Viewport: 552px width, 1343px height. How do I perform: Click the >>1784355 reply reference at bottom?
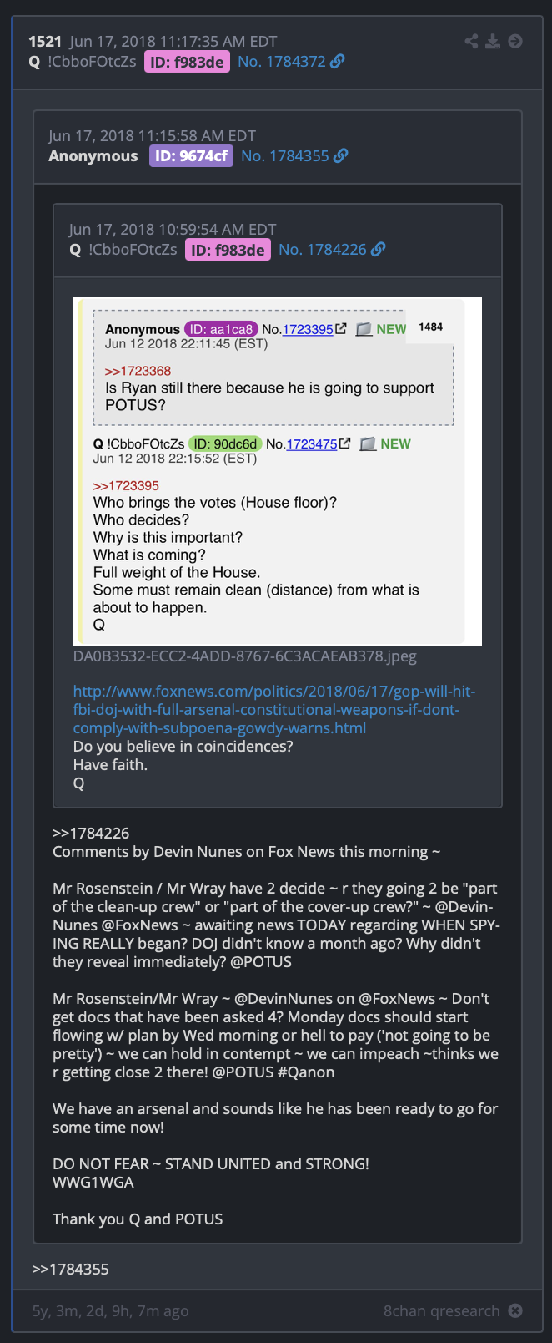[x=71, y=1269]
